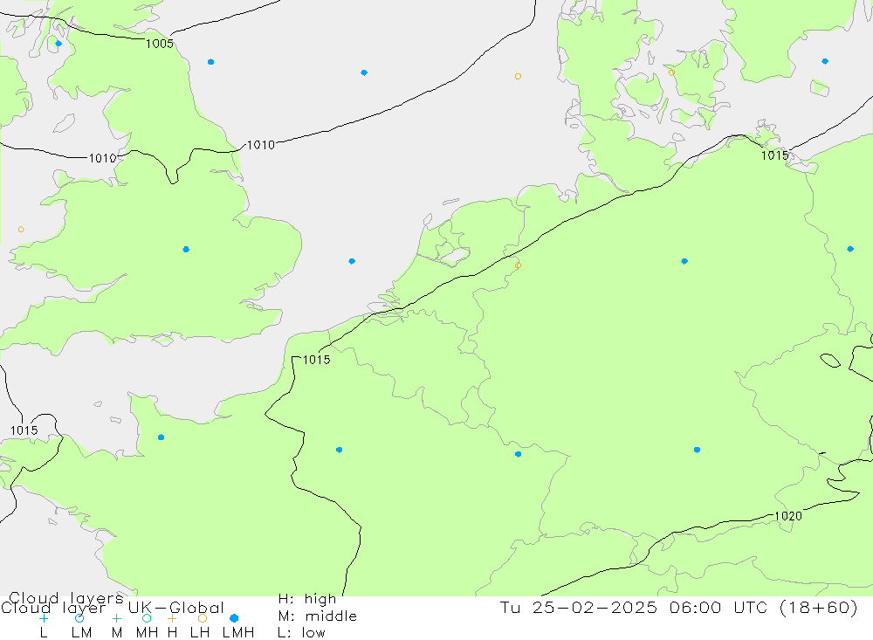
Task: Click the 'LMH' legend label
Action: 238,633
